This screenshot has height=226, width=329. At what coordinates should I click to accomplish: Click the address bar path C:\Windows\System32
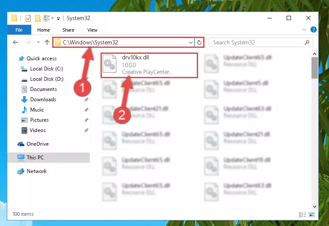tap(90, 43)
